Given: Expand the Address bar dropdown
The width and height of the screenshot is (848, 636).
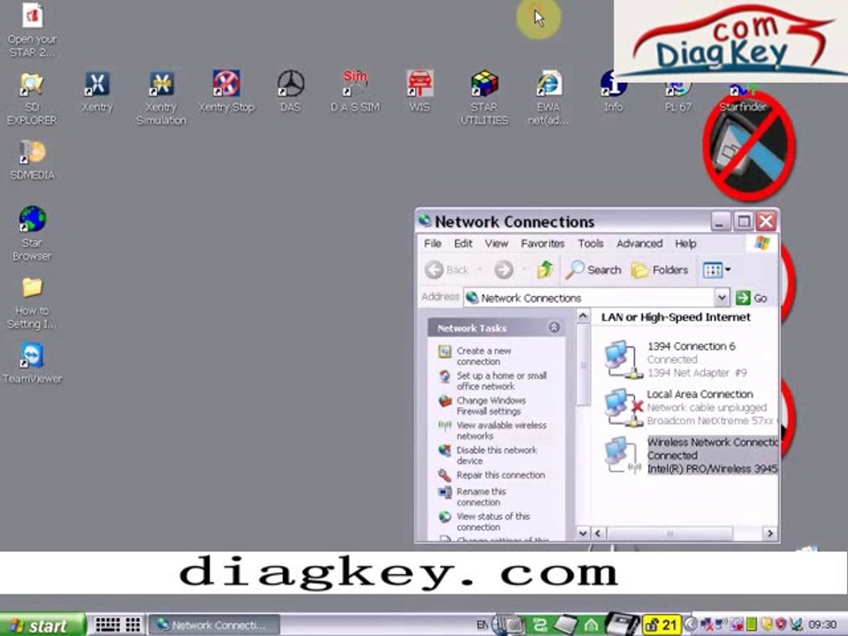Looking at the screenshot, I should coord(722,298).
